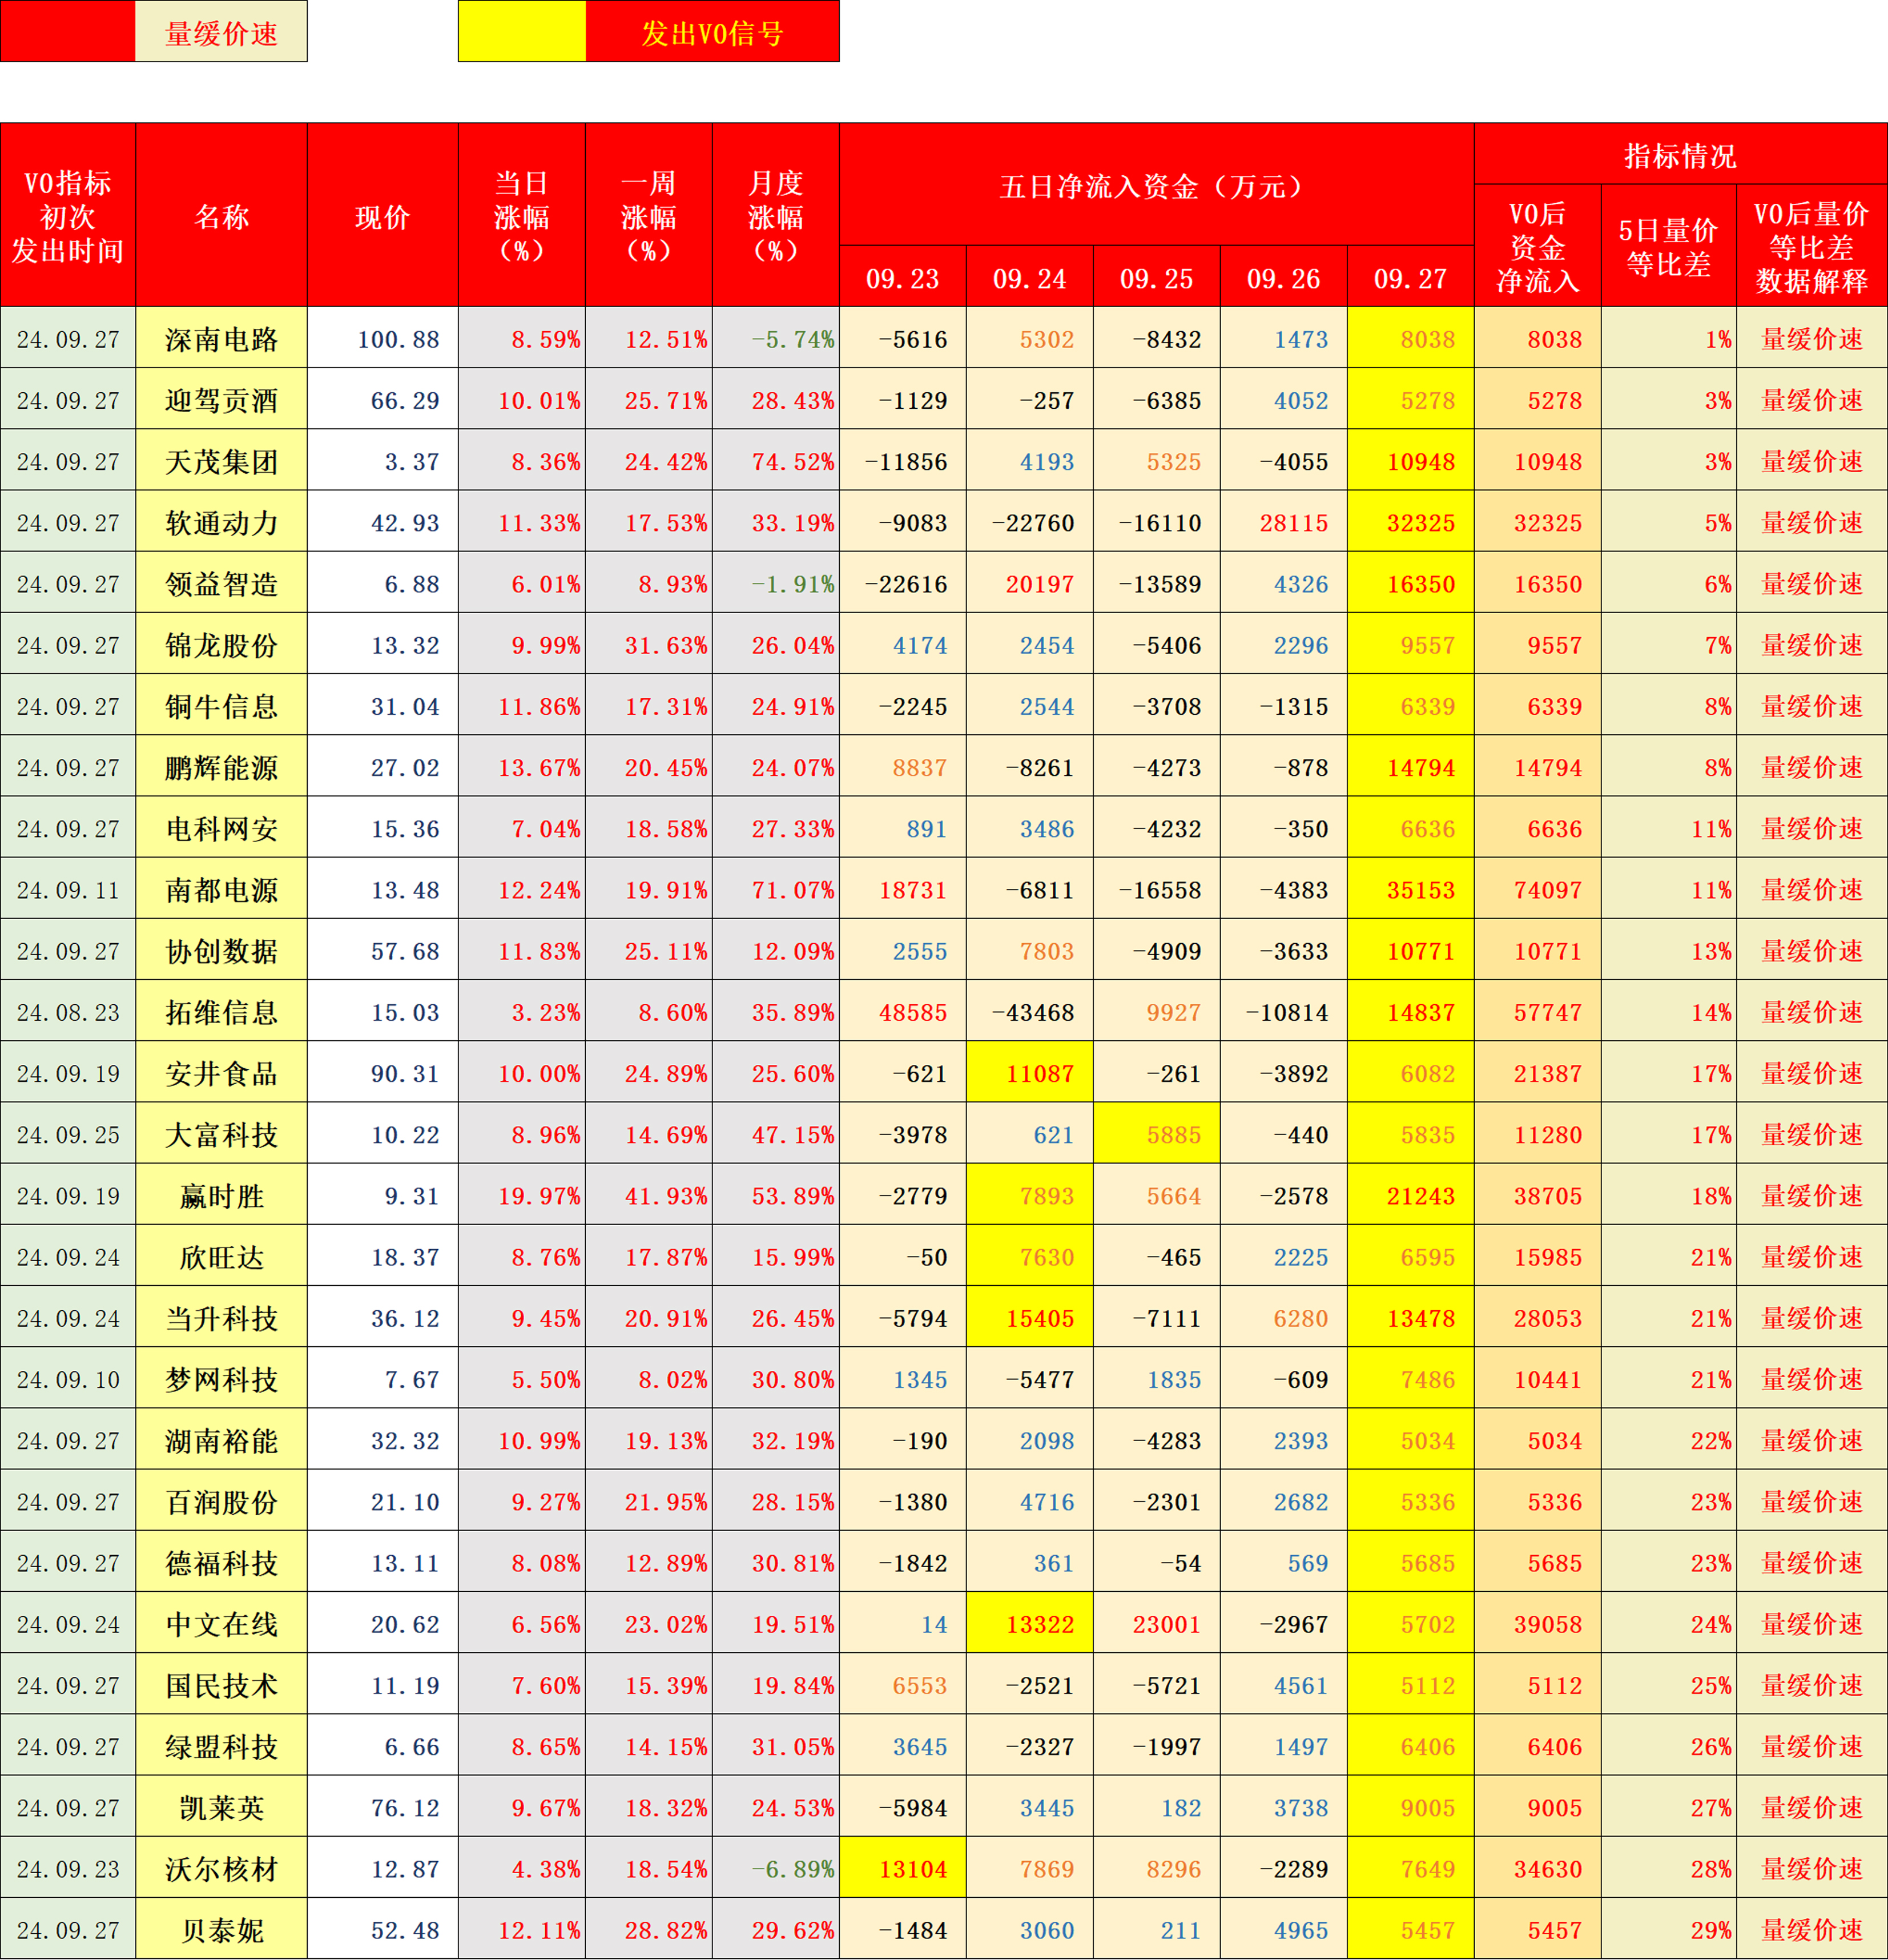Select the stock name 迎驾贡酒
This screenshot has width=1888, height=1960.
[x=221, y=400]
